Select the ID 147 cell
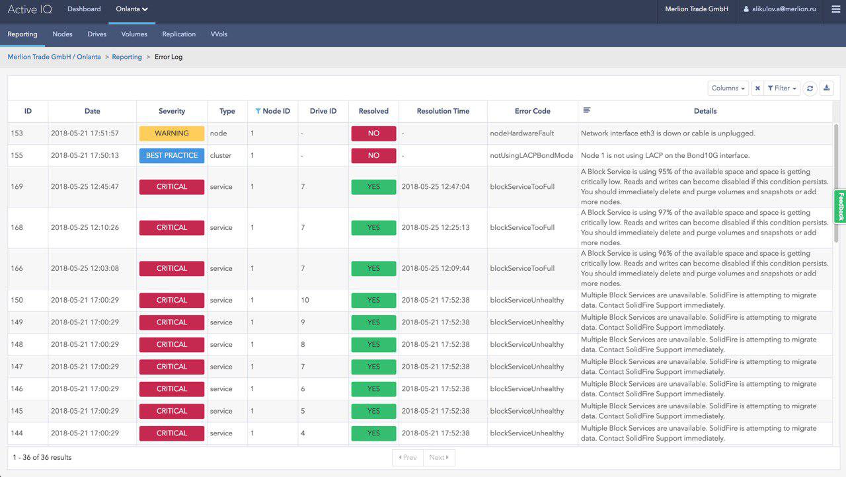 pos(28,367)
